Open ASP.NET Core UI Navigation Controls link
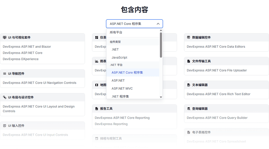 click(39, 83)
